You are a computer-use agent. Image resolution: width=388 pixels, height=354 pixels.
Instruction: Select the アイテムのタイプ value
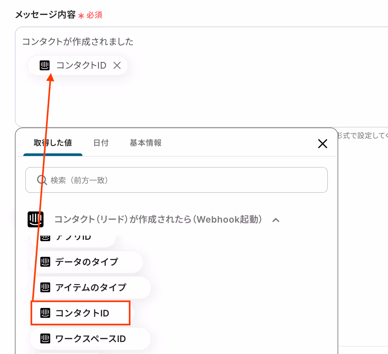tap(91, 287)
